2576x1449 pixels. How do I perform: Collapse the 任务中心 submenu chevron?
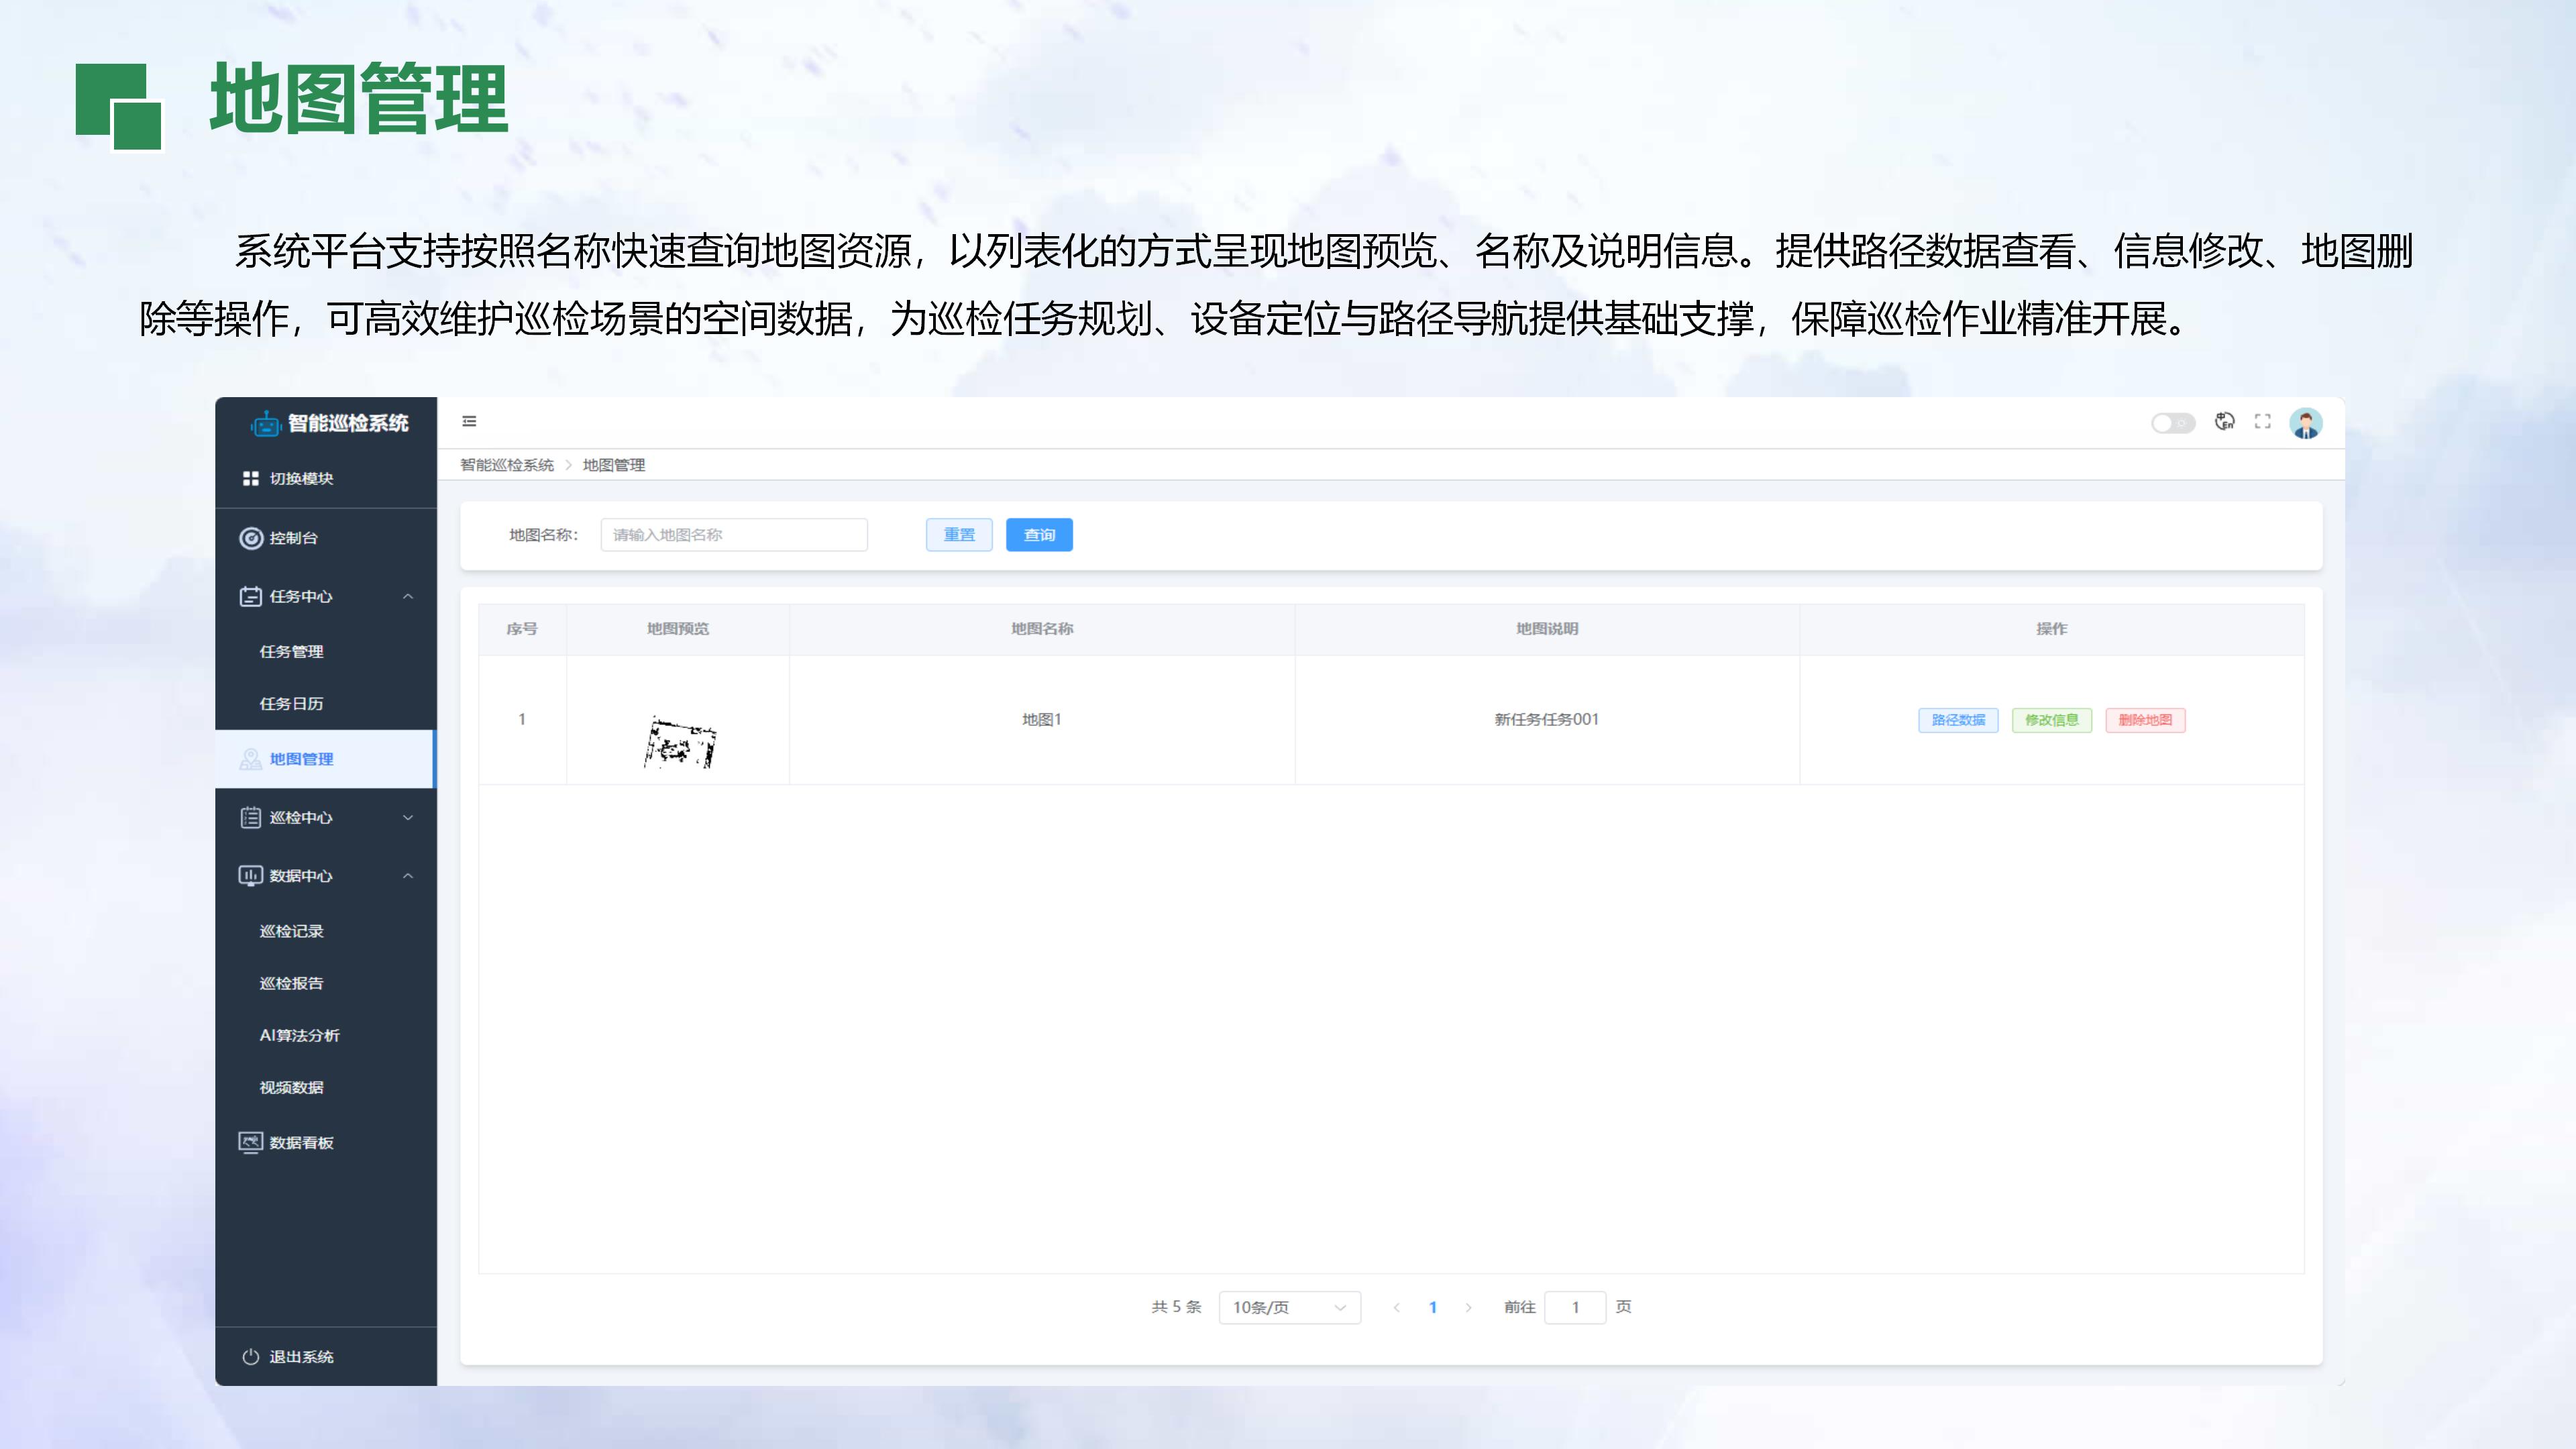pyautogui.click(x=408, y=597)
